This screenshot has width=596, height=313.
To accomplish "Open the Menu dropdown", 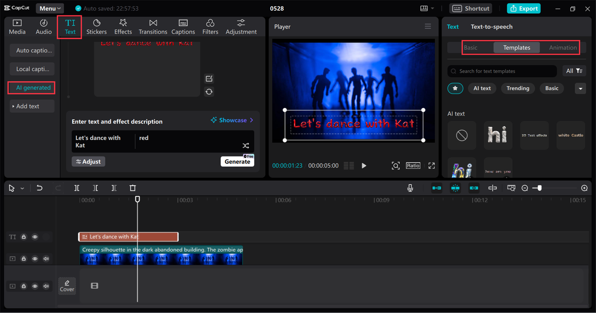I will coord(50,8).
